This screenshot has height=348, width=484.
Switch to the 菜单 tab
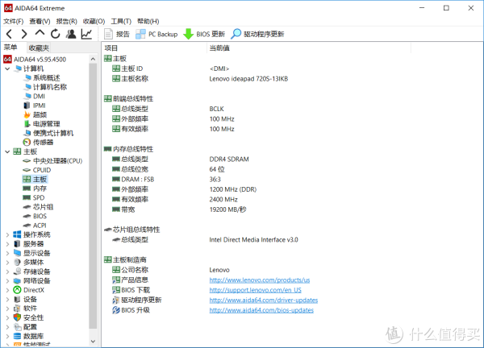10,48
